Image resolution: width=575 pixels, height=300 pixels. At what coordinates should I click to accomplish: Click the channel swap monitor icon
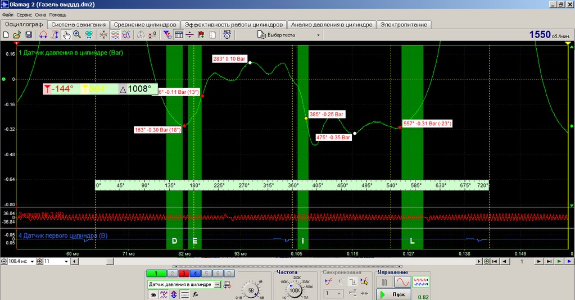click(x=228, y=285)
